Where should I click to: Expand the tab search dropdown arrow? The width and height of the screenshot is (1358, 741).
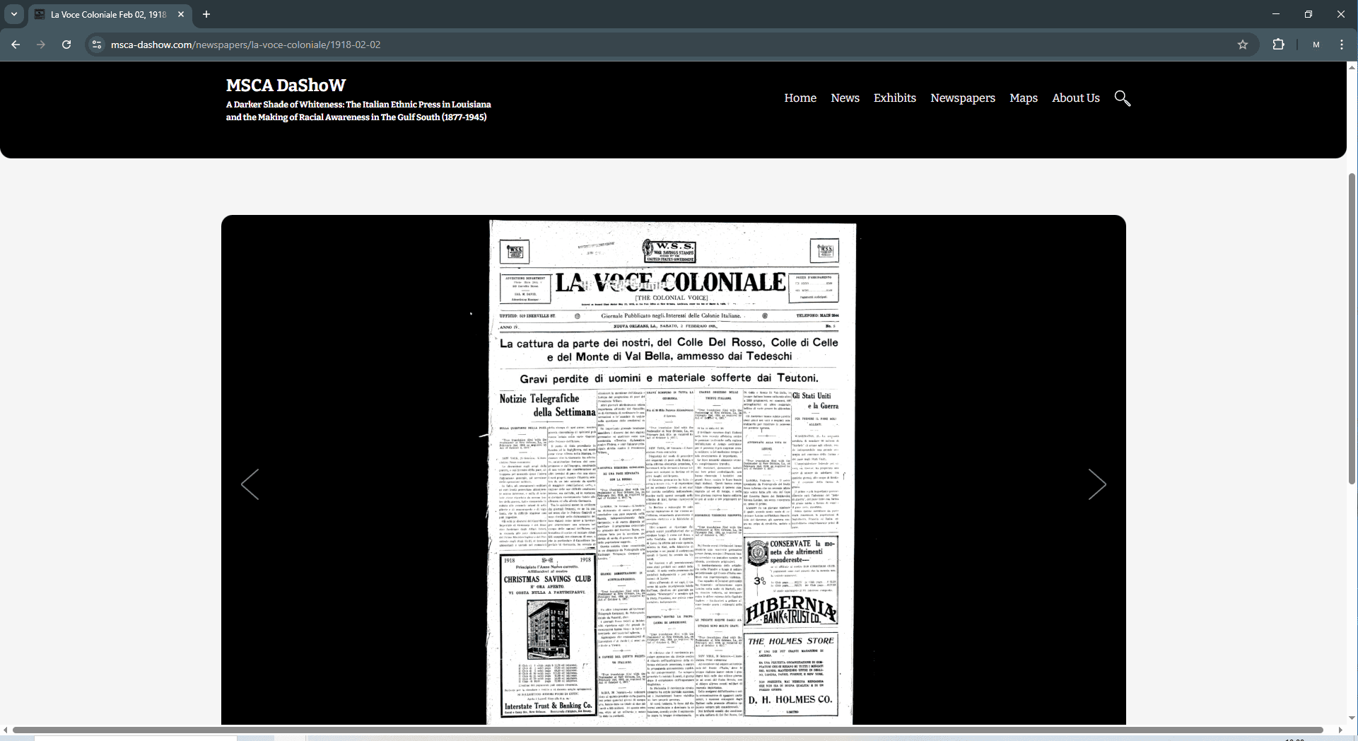pos(13,14)
